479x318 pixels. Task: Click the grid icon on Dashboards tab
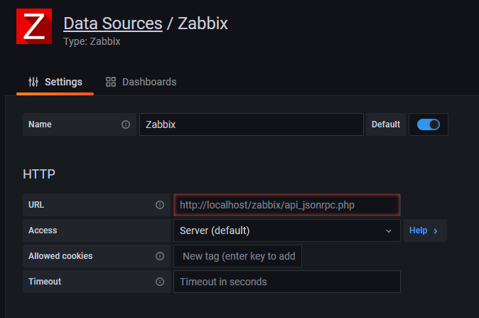(111, 82)
